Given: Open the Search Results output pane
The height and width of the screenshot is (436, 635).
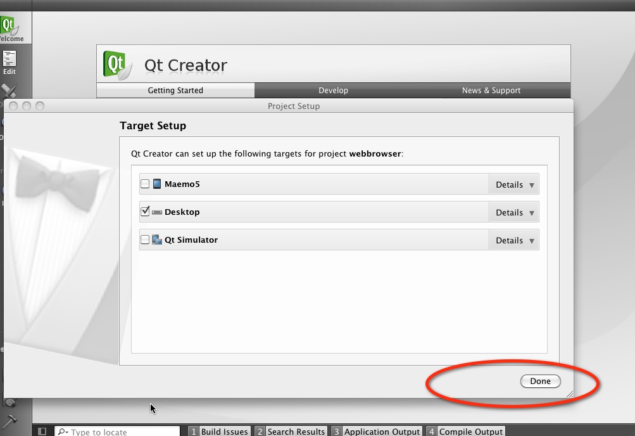Looking at the screenshot, I should point(291,432).
